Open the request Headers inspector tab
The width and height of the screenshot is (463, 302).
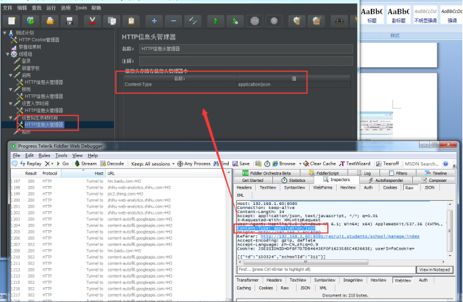click(x=244, y=187)
